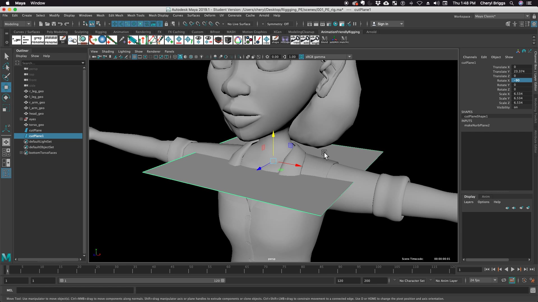
Task: Switch to the Rotate tool
Action: [x=6, y=98]
